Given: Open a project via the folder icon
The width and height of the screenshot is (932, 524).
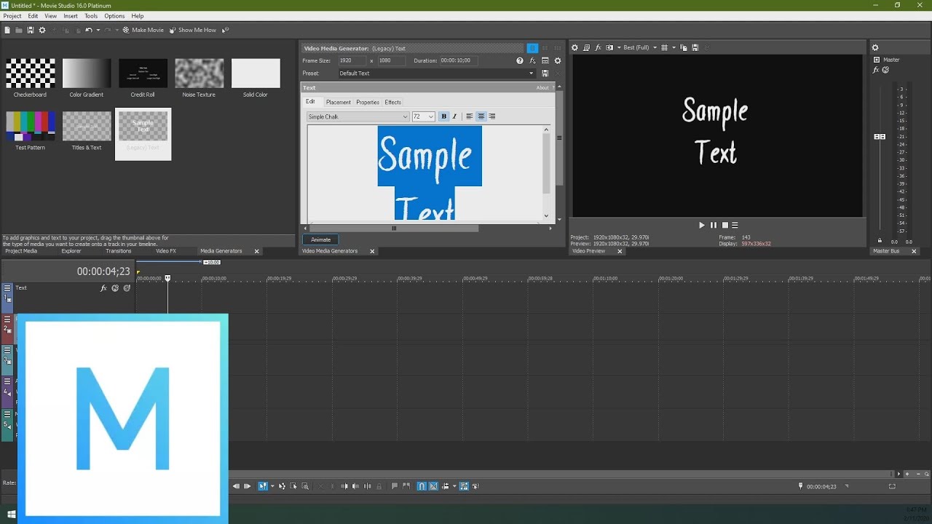Looking at the screenshot, I should coord(19,30).
